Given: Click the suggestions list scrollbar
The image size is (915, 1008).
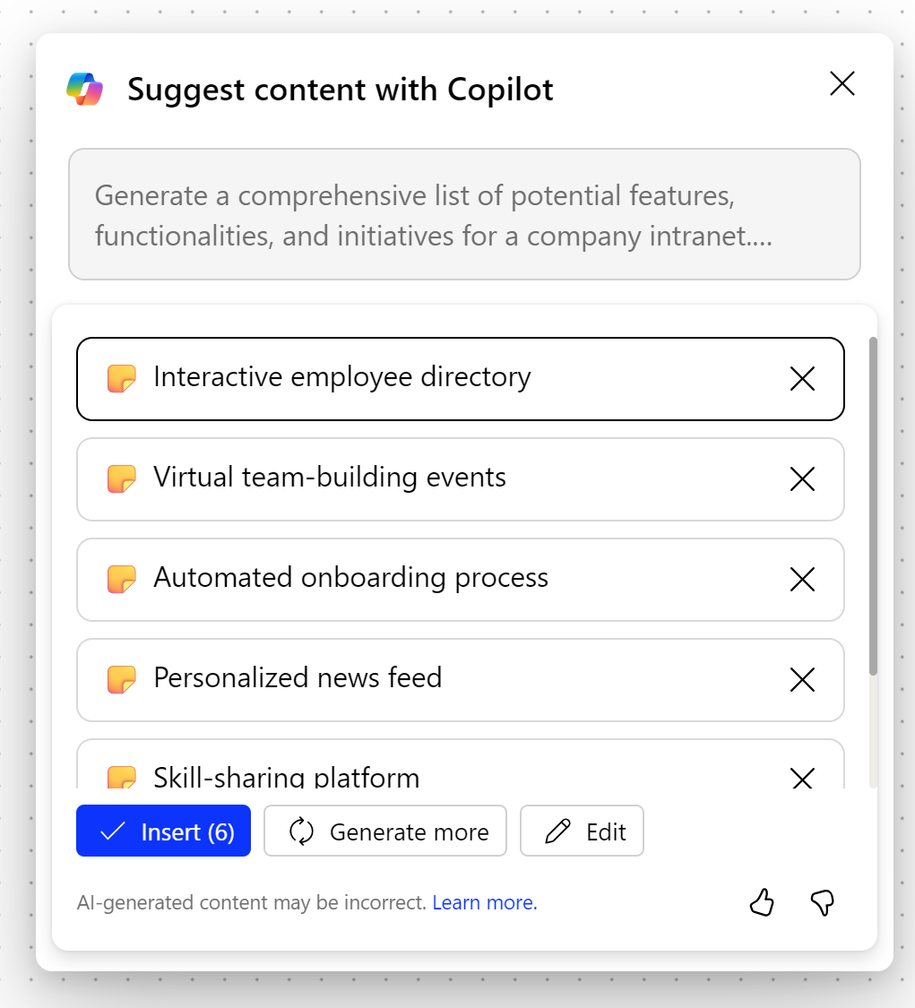Looking at the screenshot, I should tap(873, 506).
